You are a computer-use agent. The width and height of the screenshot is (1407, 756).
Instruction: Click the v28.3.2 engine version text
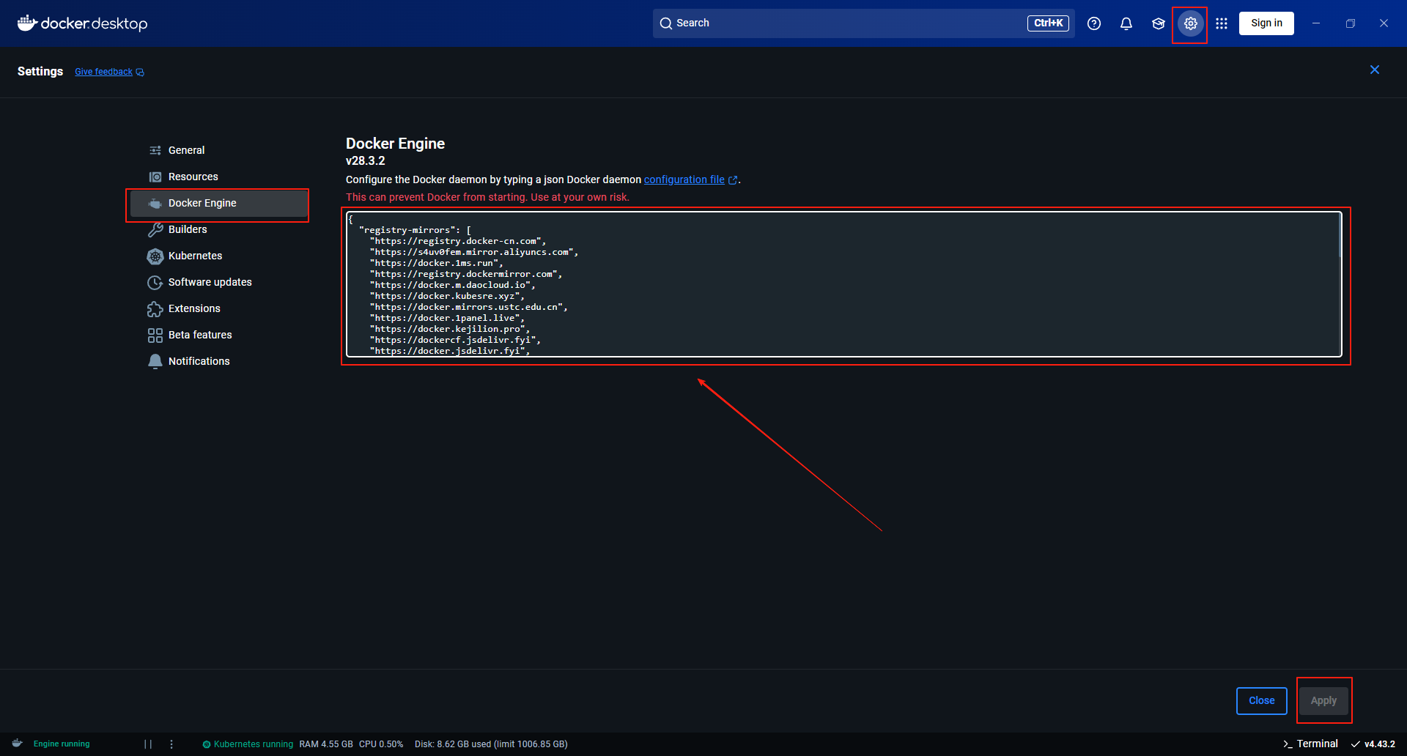(365, 161)
